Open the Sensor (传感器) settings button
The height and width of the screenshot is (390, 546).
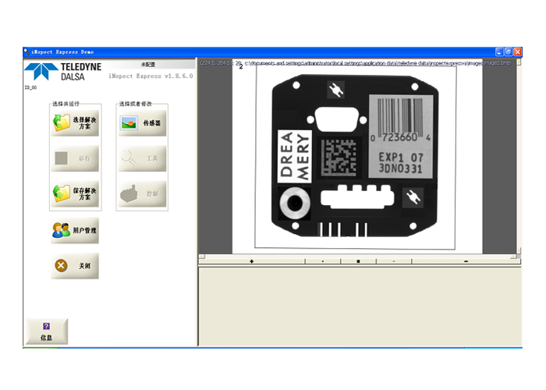(142, 122)
